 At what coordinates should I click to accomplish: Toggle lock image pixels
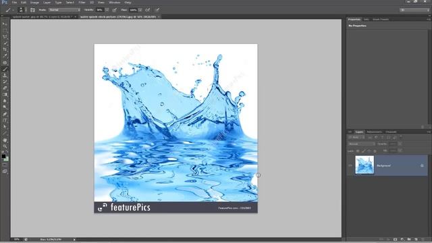coord(363,151)
